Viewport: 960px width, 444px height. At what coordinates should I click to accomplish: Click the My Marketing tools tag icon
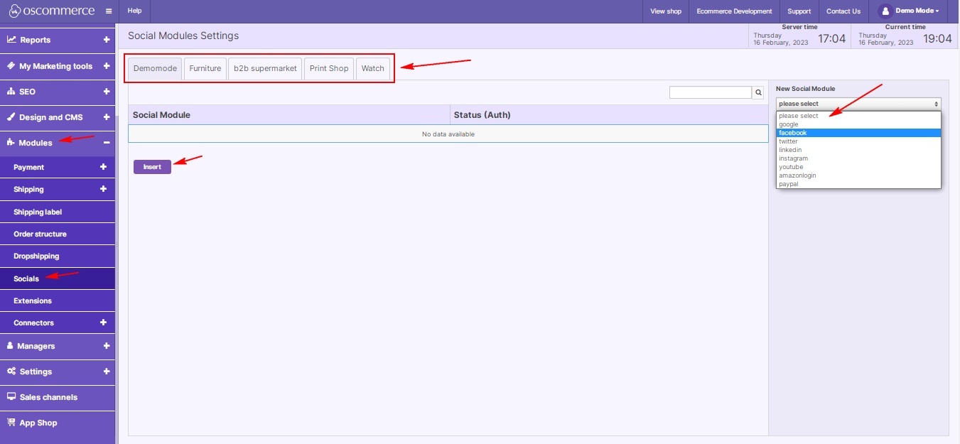click(11, 65)
